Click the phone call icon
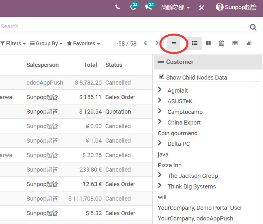Viewport: 263px width, 224px height. coord(118,7)
